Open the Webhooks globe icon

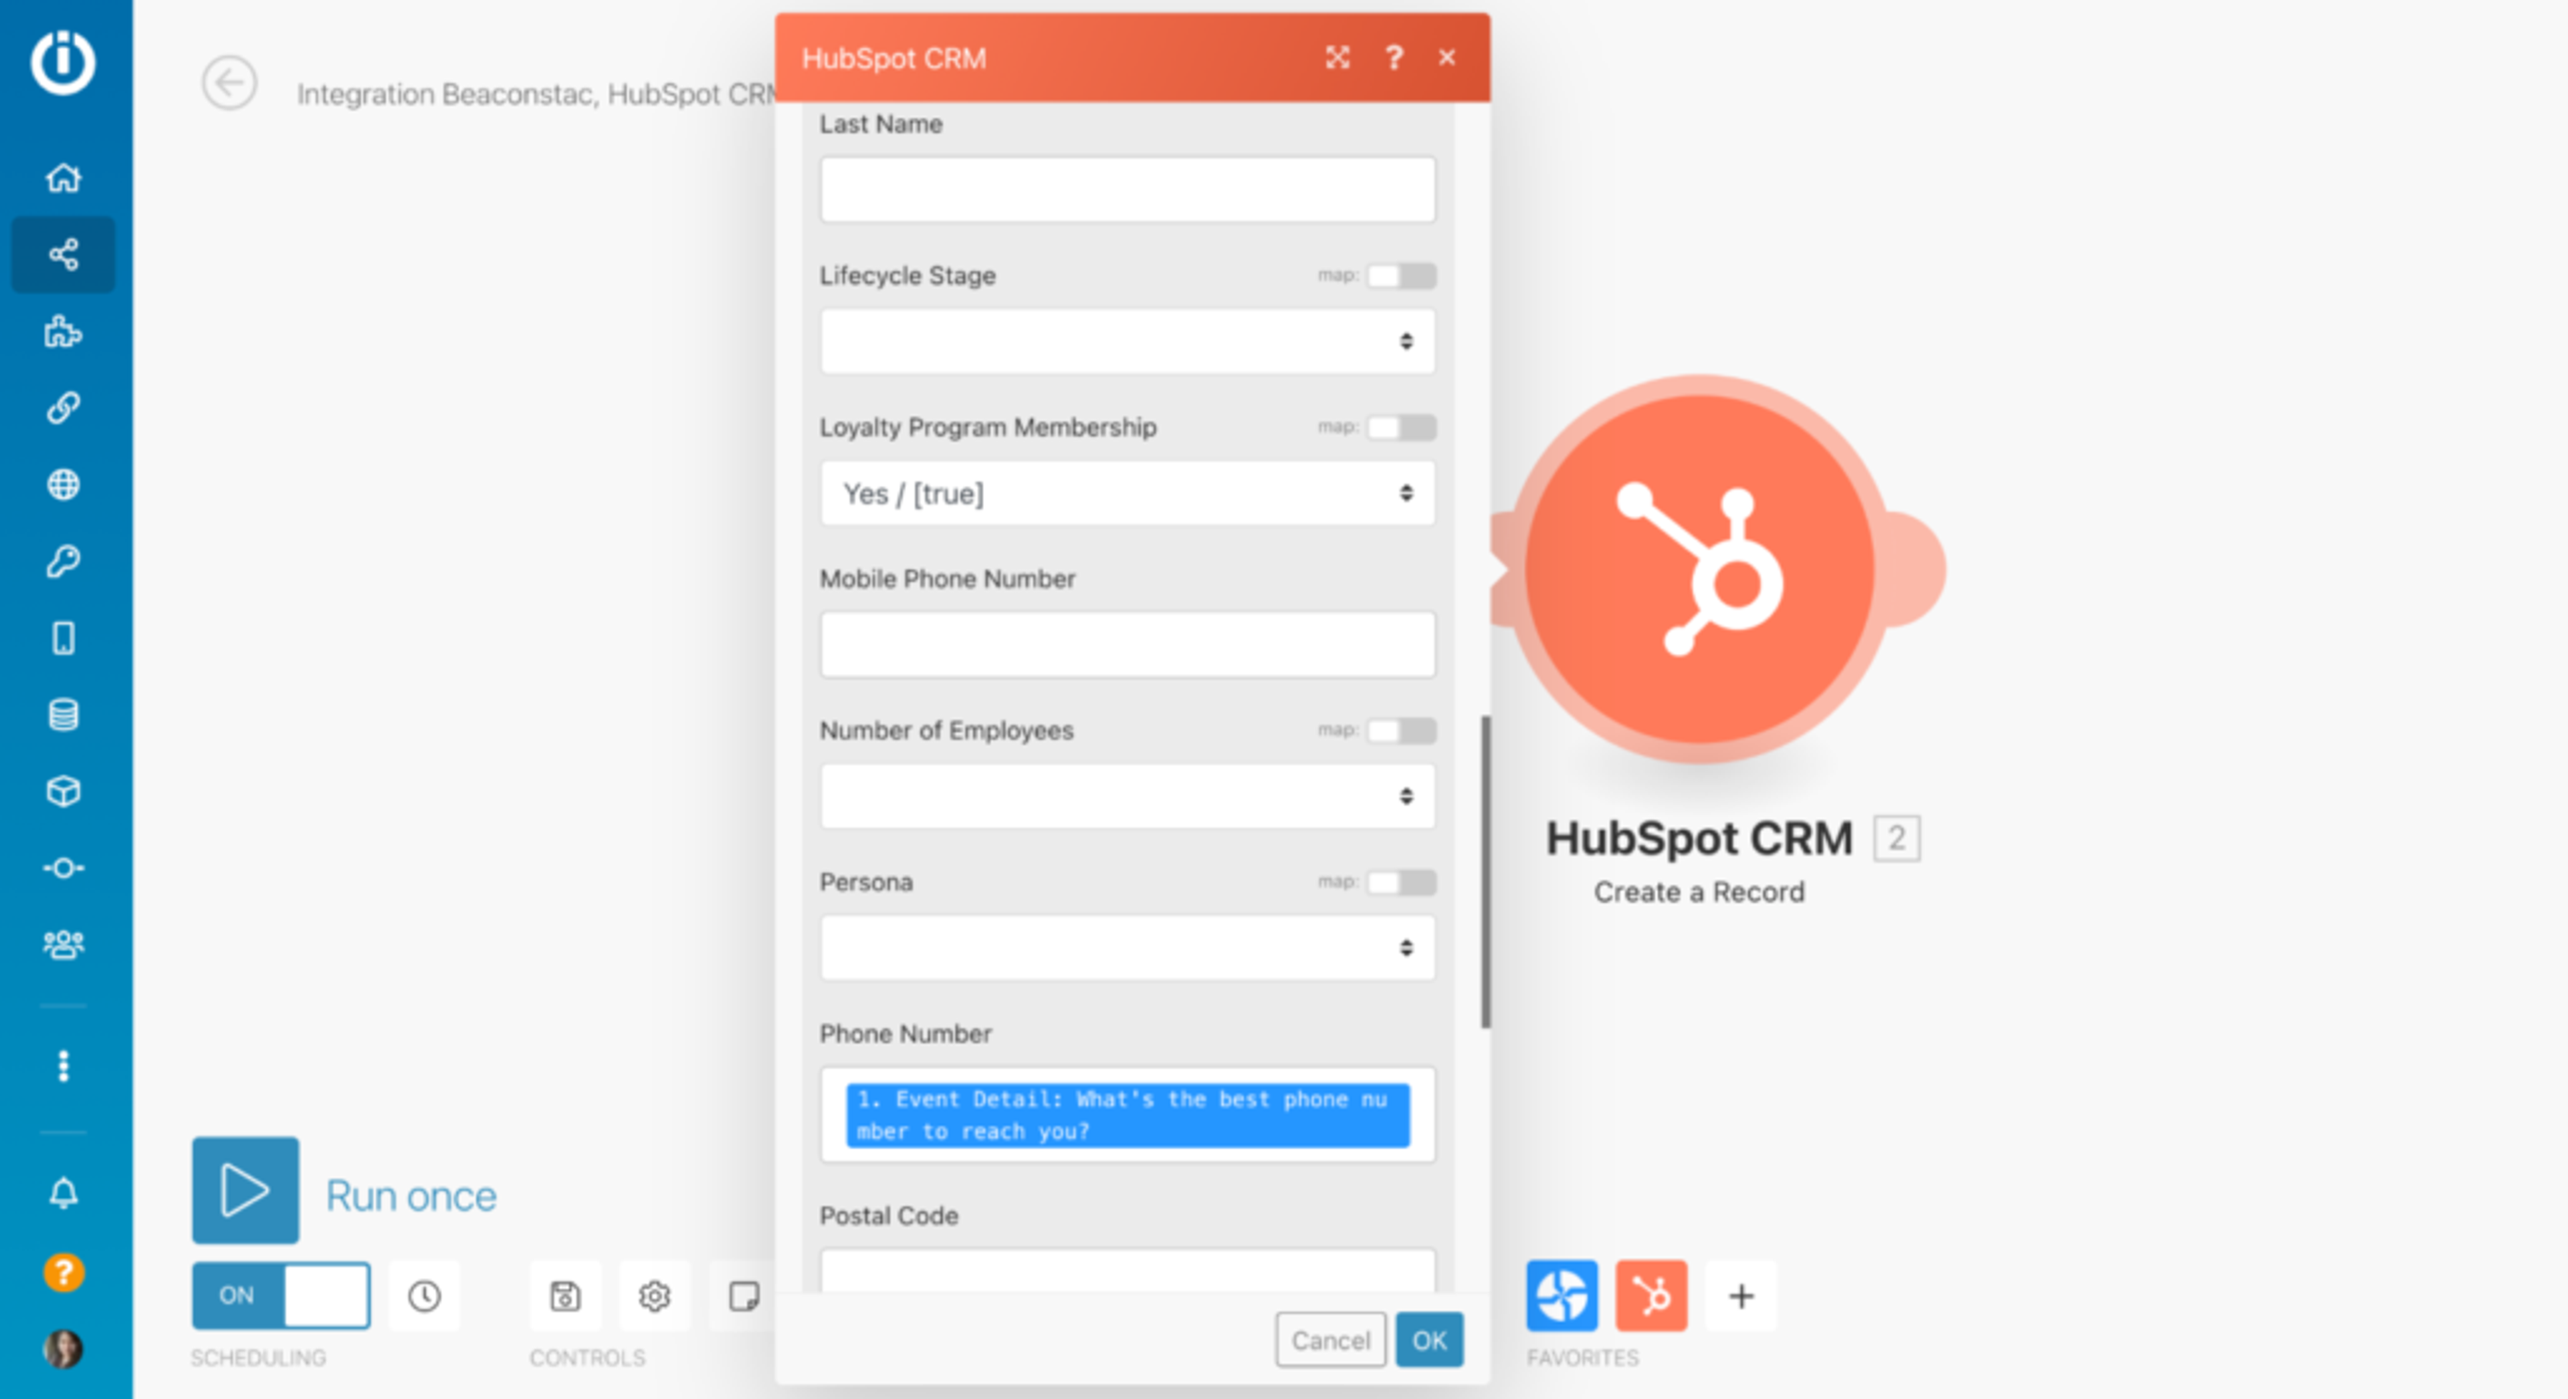(63, 484)
